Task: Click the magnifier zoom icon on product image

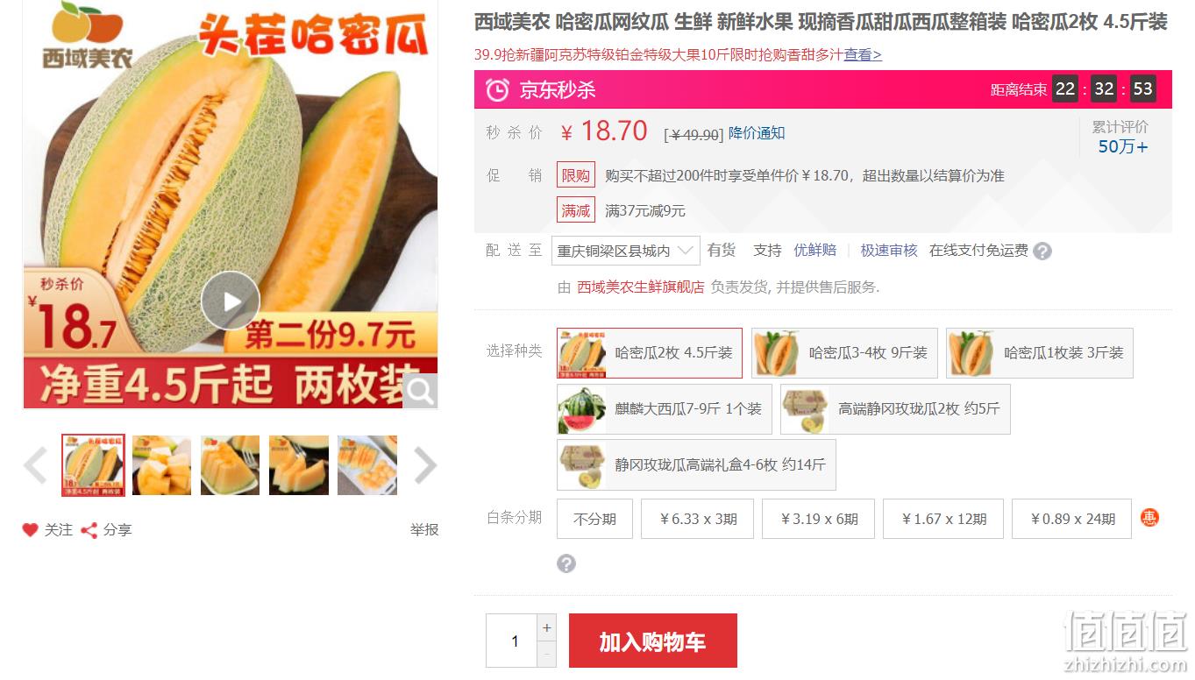Action: [421, 392]
